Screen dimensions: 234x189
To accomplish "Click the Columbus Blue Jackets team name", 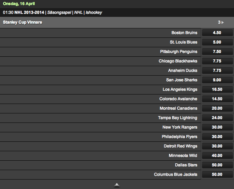I will [x=176, y=174].
